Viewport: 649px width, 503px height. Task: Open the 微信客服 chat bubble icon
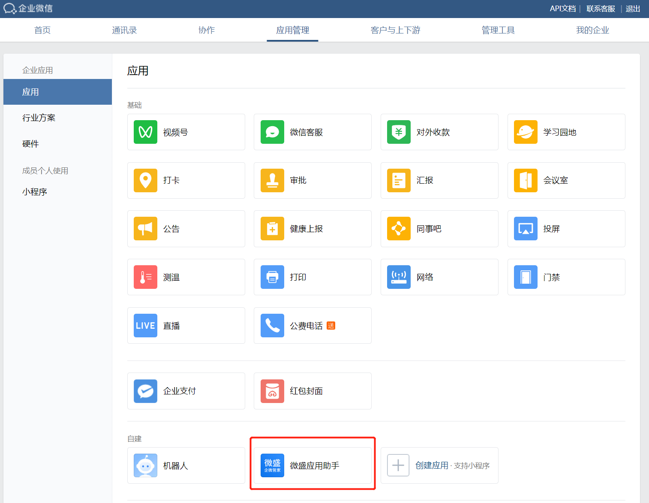272,132
